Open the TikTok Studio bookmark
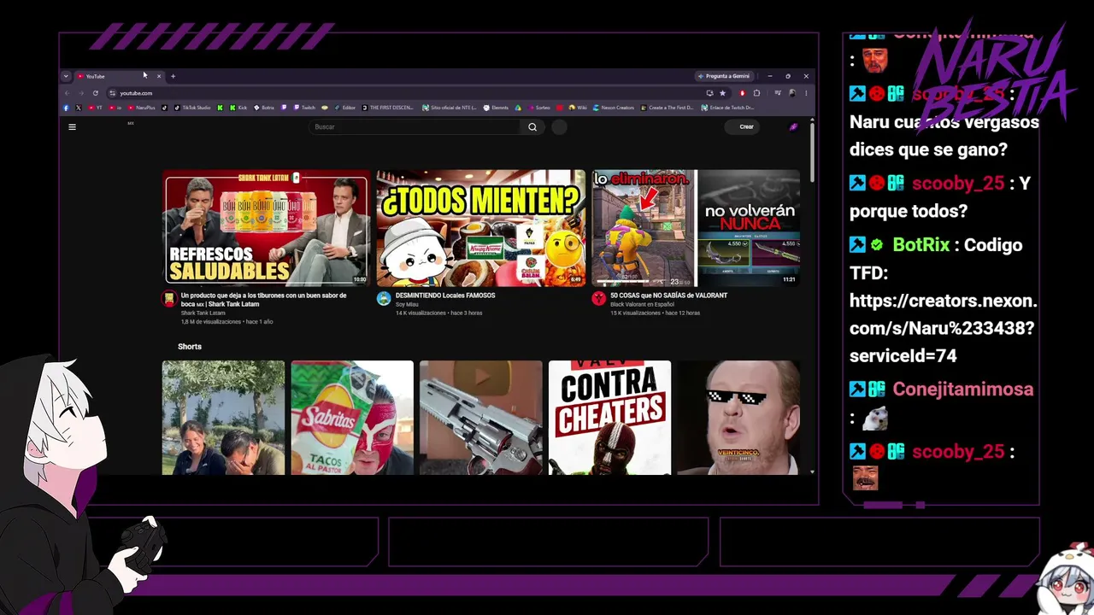The image size is (1094, 615). point(192,108)
